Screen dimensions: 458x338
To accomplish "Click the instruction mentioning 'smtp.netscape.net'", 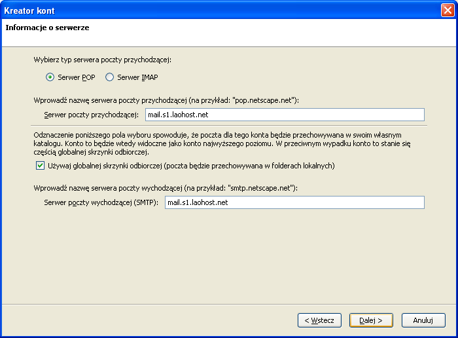I will [x=166, y=188].
